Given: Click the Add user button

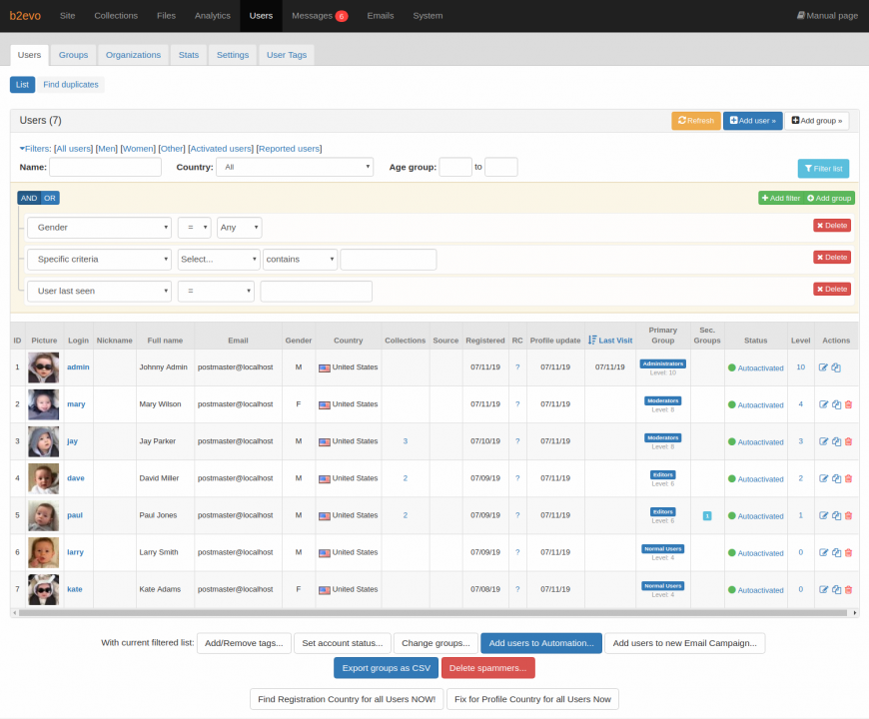Looking at the screenshot, I should [753, 120].
